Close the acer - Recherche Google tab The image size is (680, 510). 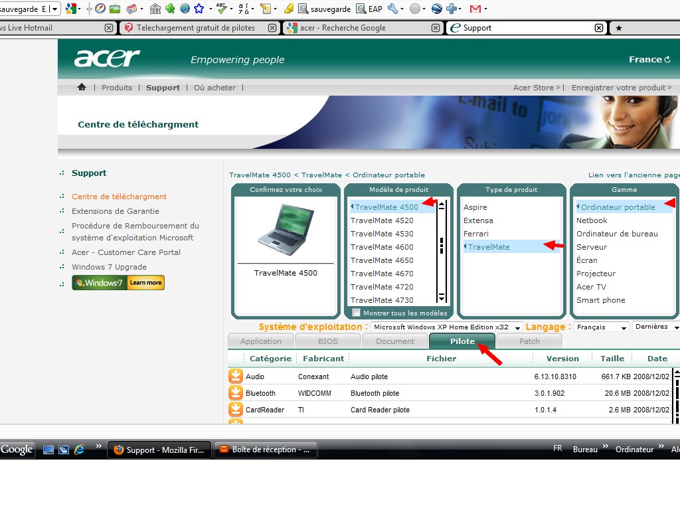coord(435,28)
